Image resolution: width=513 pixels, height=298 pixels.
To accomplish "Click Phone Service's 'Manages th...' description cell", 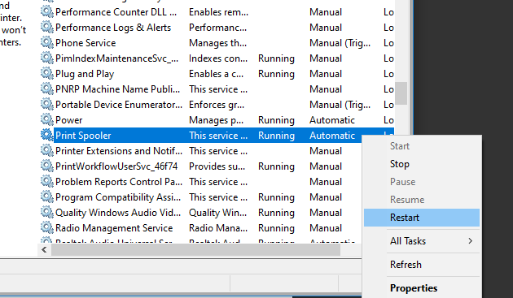I will (x=217, y=43).
